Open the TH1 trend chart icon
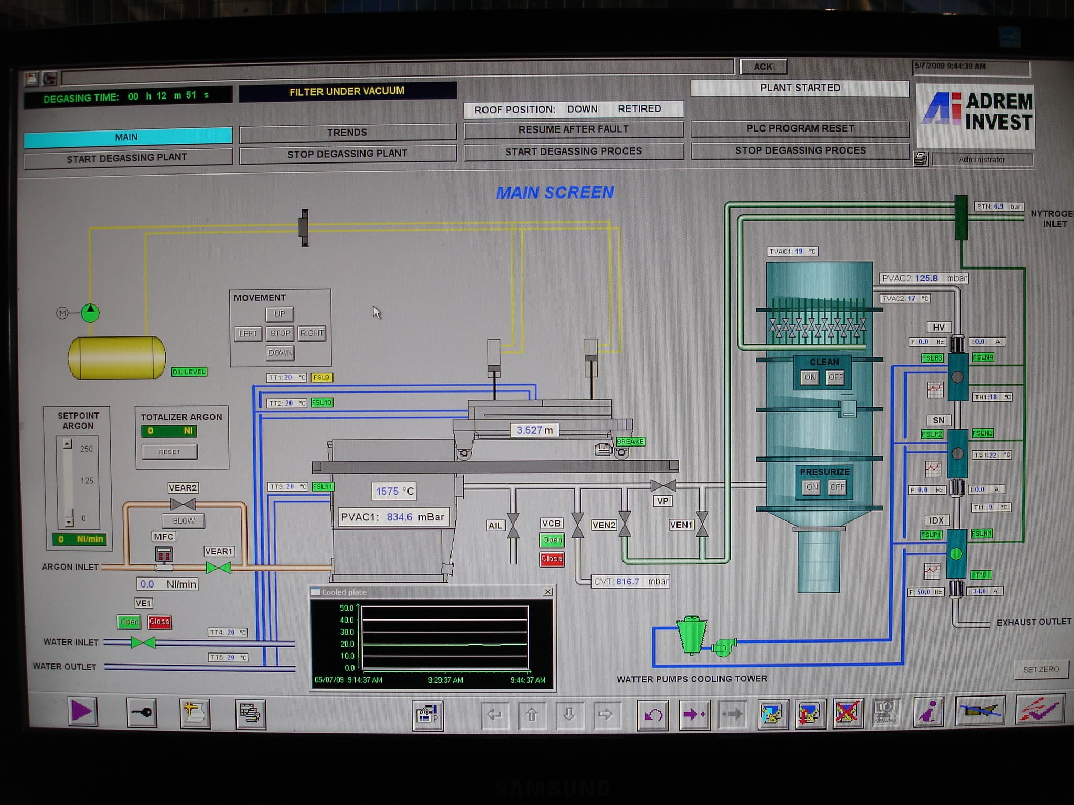 pos(935,390)
